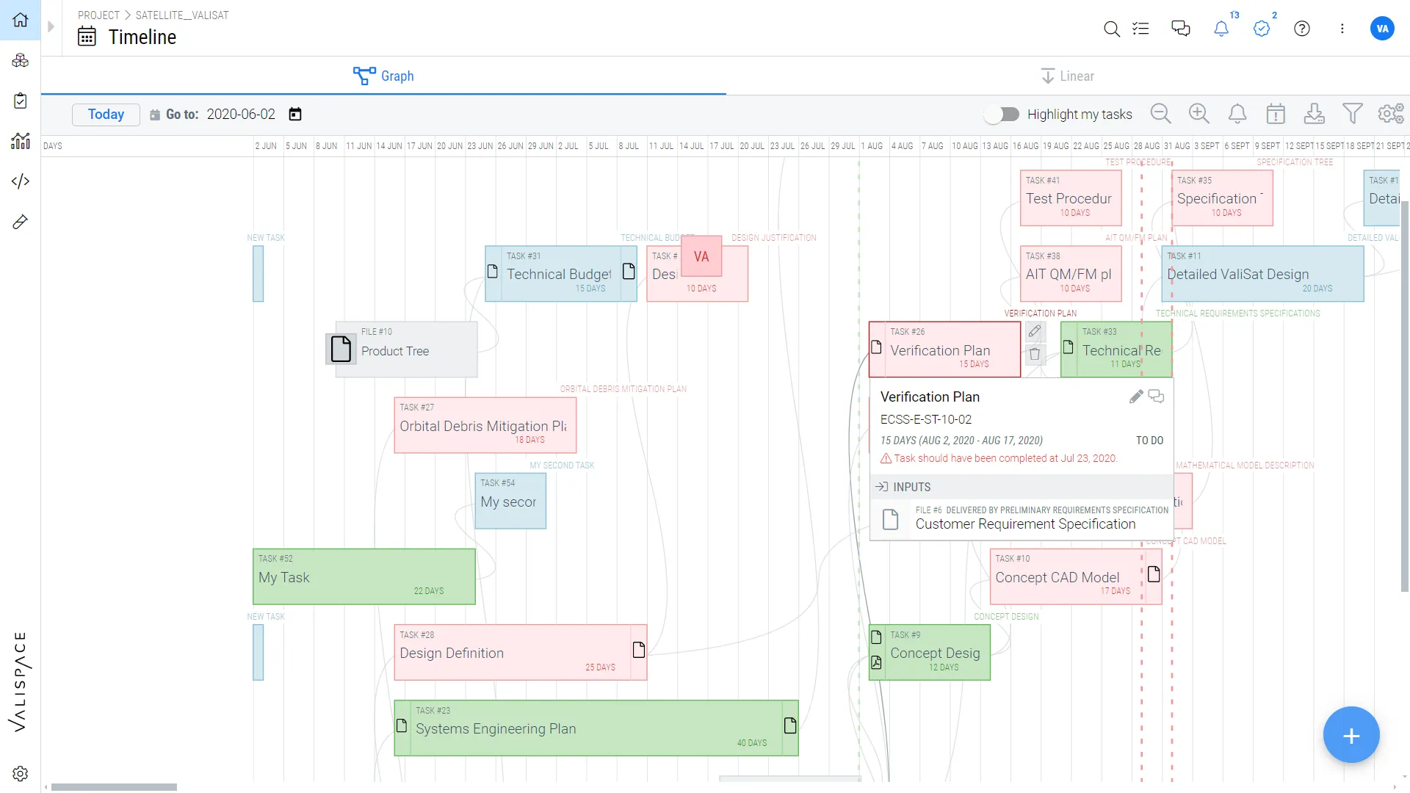Click the zoom in magnifier icon

pyautogui.click(x=1198, y=114)
